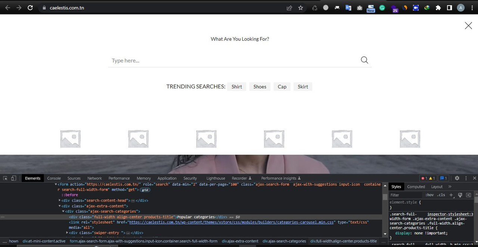The image size is (478, 247).
Task: Open the Recorder tab
Action: point(242,178)
